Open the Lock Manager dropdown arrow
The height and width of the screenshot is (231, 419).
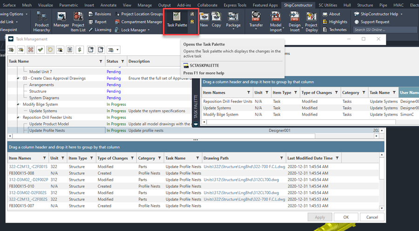tap(149, 30)
